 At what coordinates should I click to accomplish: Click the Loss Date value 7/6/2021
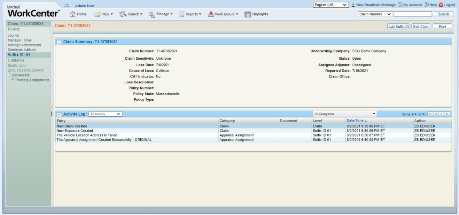pos(163,65)
